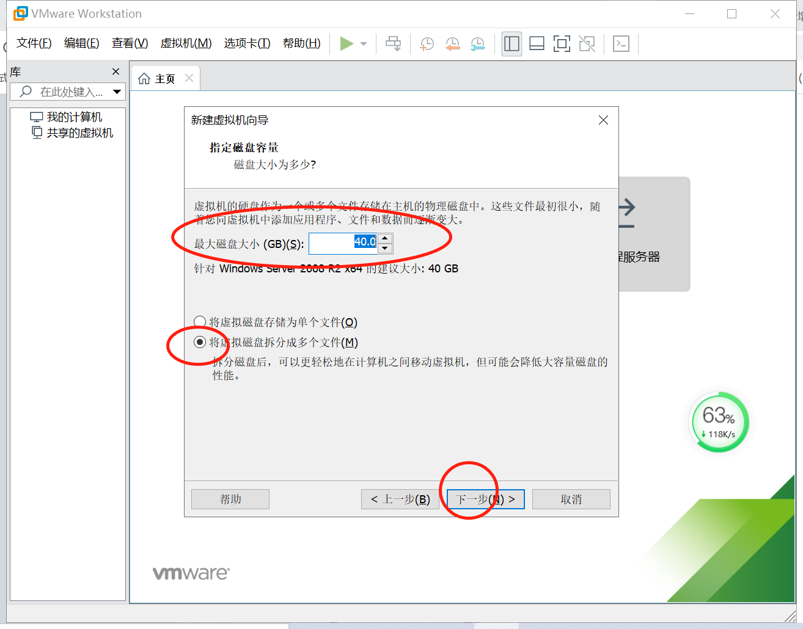Open the 编辑(E) menu

pos(81,43)
